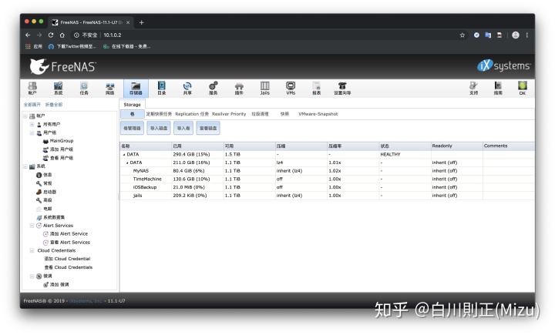The height and width of the screenshot is (335, 555).
Task: Bookmark the page with the star icon
Action: 462,35
